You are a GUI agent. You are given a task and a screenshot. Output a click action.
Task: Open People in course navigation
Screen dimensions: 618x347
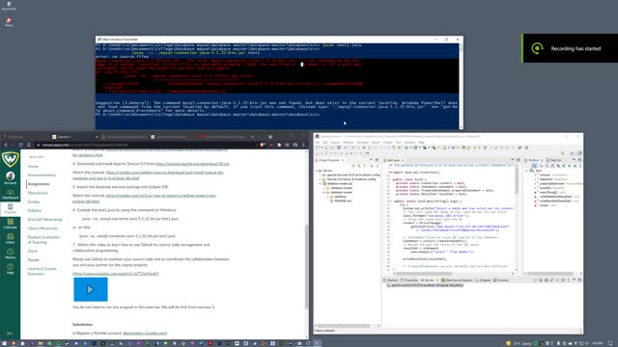34,259
